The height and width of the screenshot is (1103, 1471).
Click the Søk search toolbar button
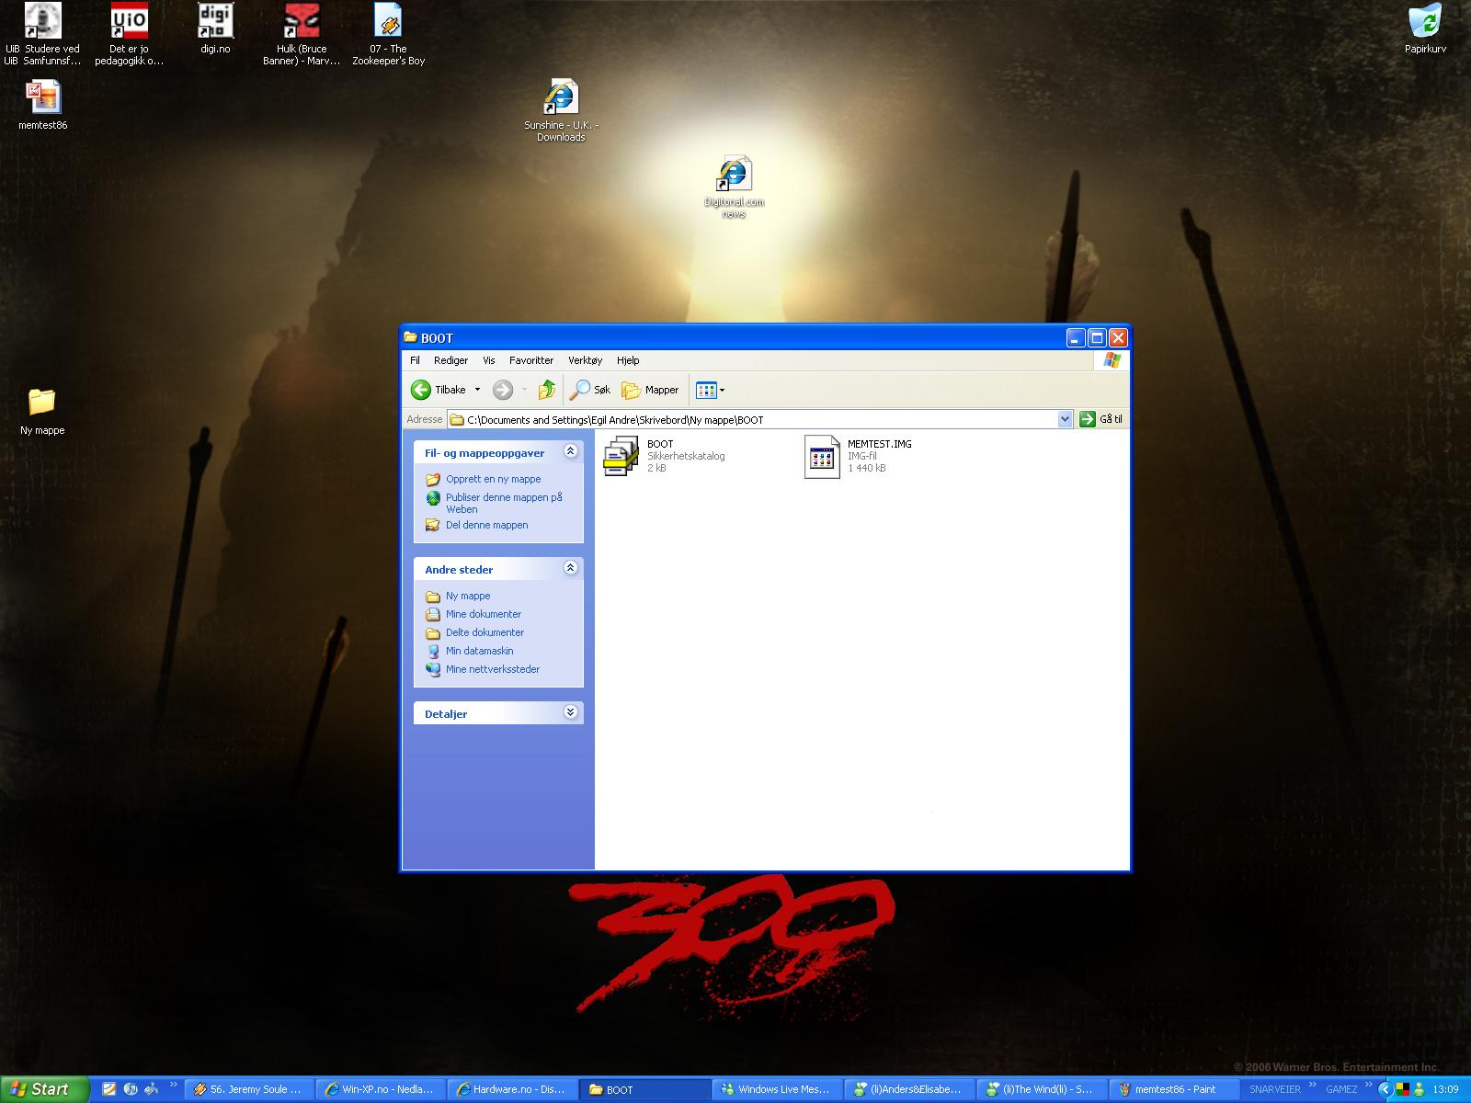(x=590, y=390)
